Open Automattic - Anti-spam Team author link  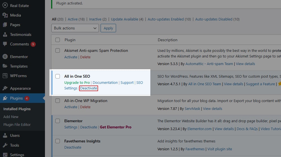209,64
